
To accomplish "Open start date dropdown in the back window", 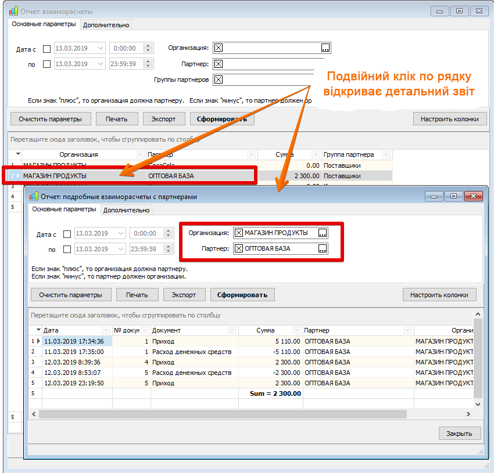I will click(x=100, y=48).
